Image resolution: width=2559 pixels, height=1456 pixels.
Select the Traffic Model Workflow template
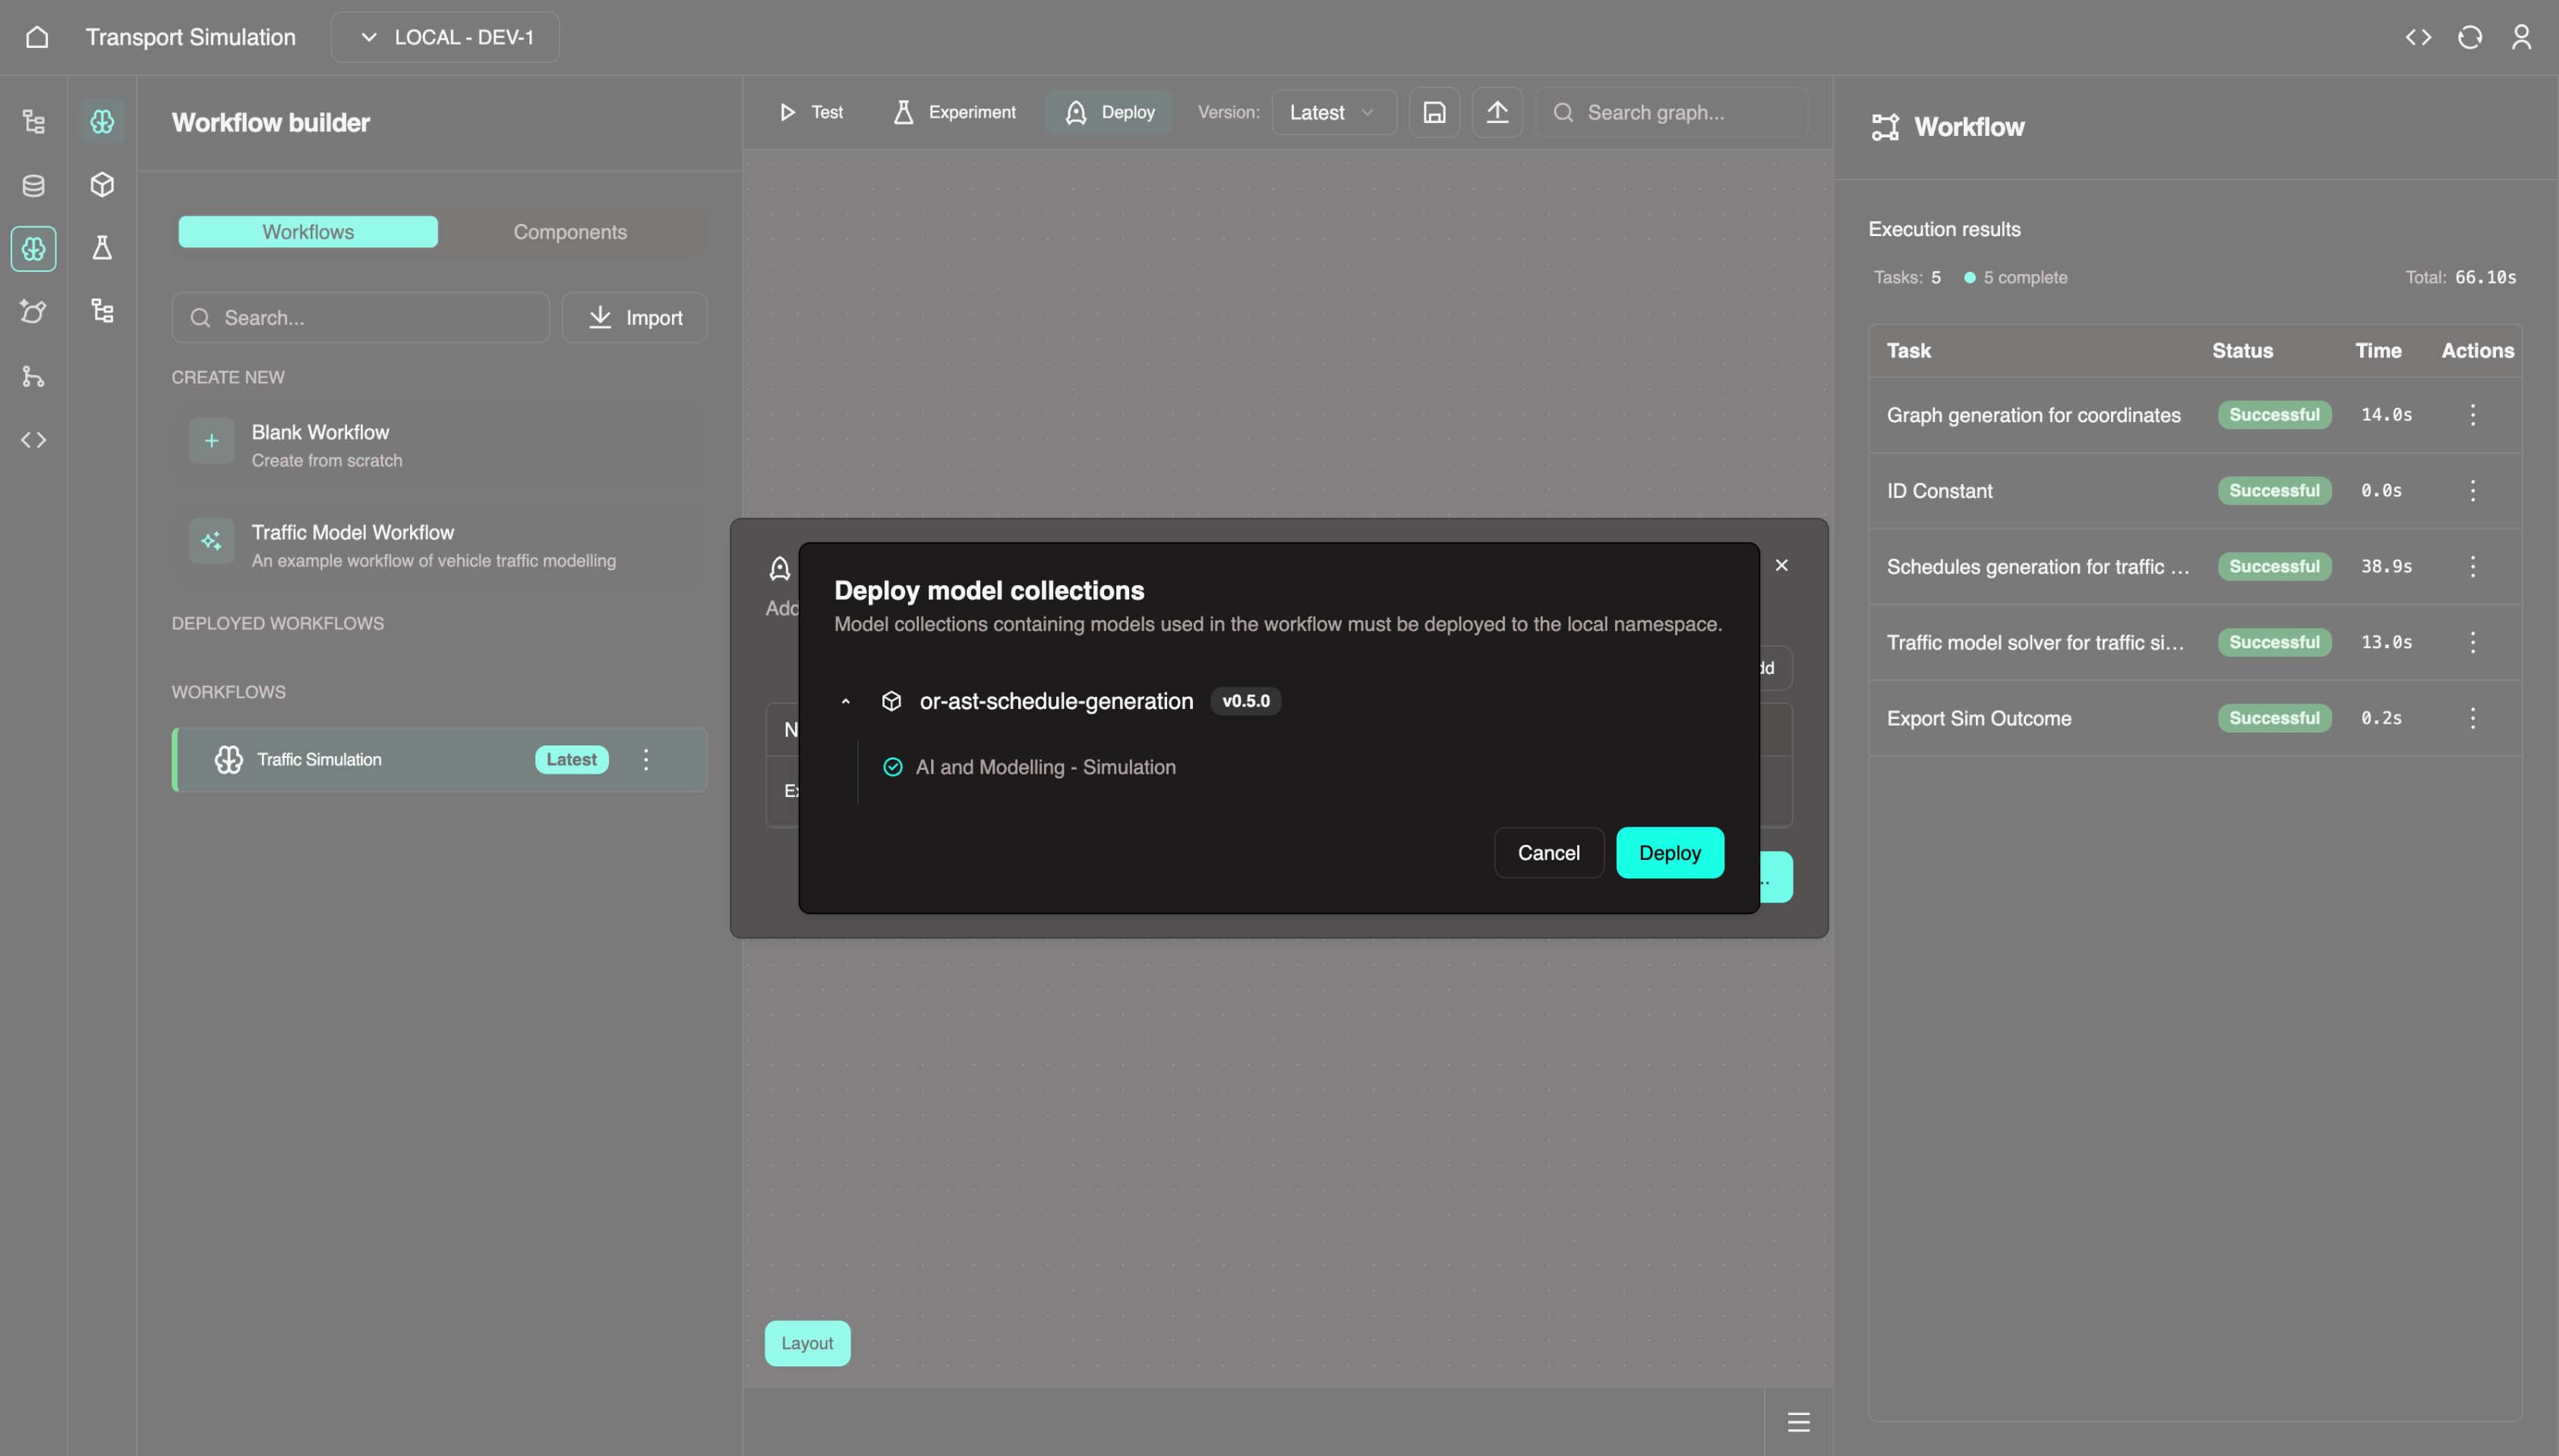[440, 546]
